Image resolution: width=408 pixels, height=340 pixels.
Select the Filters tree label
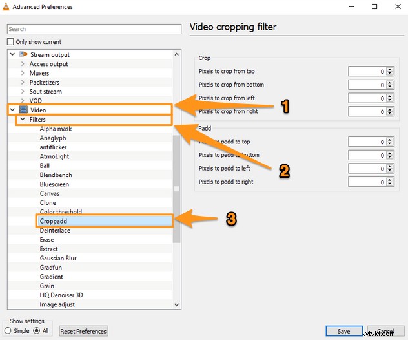pos(37,120)
